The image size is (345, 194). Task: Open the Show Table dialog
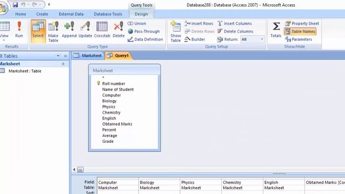tap(176, 31)
